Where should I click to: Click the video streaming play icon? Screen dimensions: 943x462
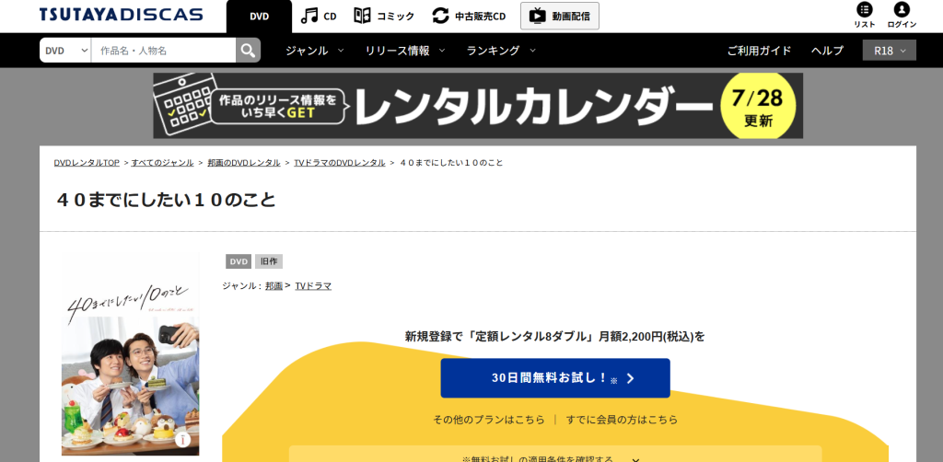point(538,16)
